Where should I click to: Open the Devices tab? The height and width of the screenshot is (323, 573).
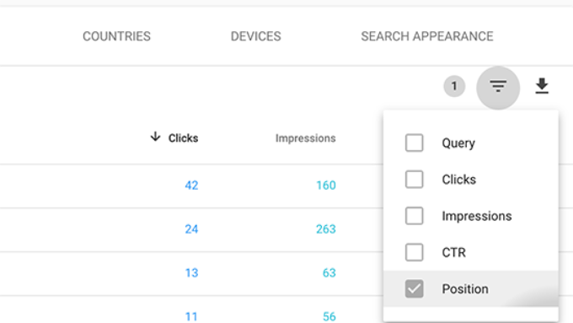[256, 36]
